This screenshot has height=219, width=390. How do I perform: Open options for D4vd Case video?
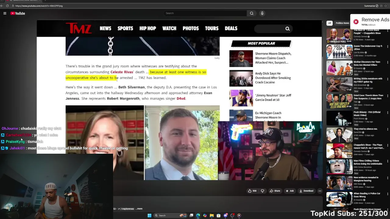coord(388,96)
